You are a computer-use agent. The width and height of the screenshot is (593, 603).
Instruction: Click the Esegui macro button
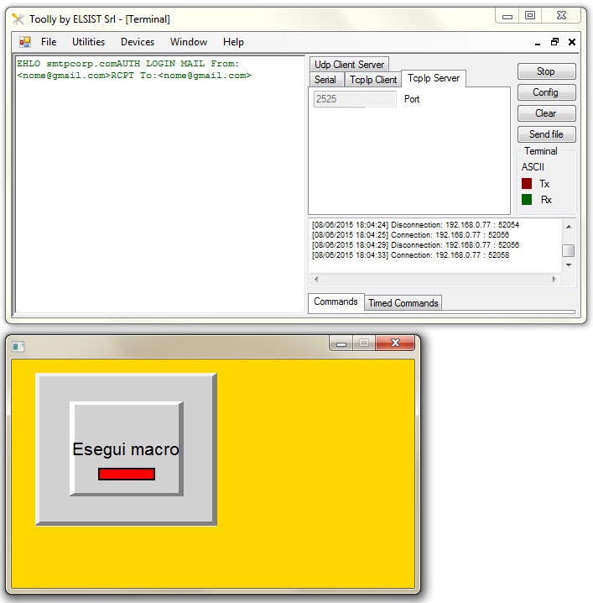pyautogui.click(x=127, y=448)
